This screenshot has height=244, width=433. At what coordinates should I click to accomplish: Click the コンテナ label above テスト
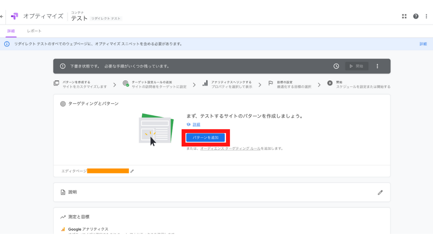tap(77, 13)
